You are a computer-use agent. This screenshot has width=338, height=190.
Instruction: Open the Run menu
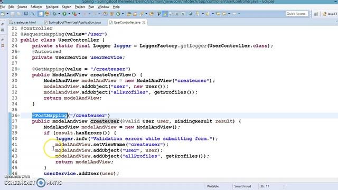click(91, 7)
